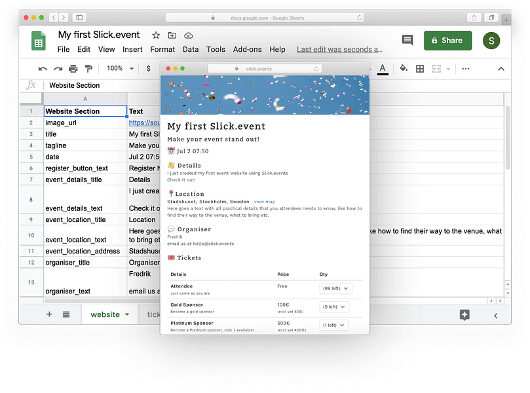This screenshot has height=393, width=530.
Task: Select the register_button_text cell
Action: 85,168
